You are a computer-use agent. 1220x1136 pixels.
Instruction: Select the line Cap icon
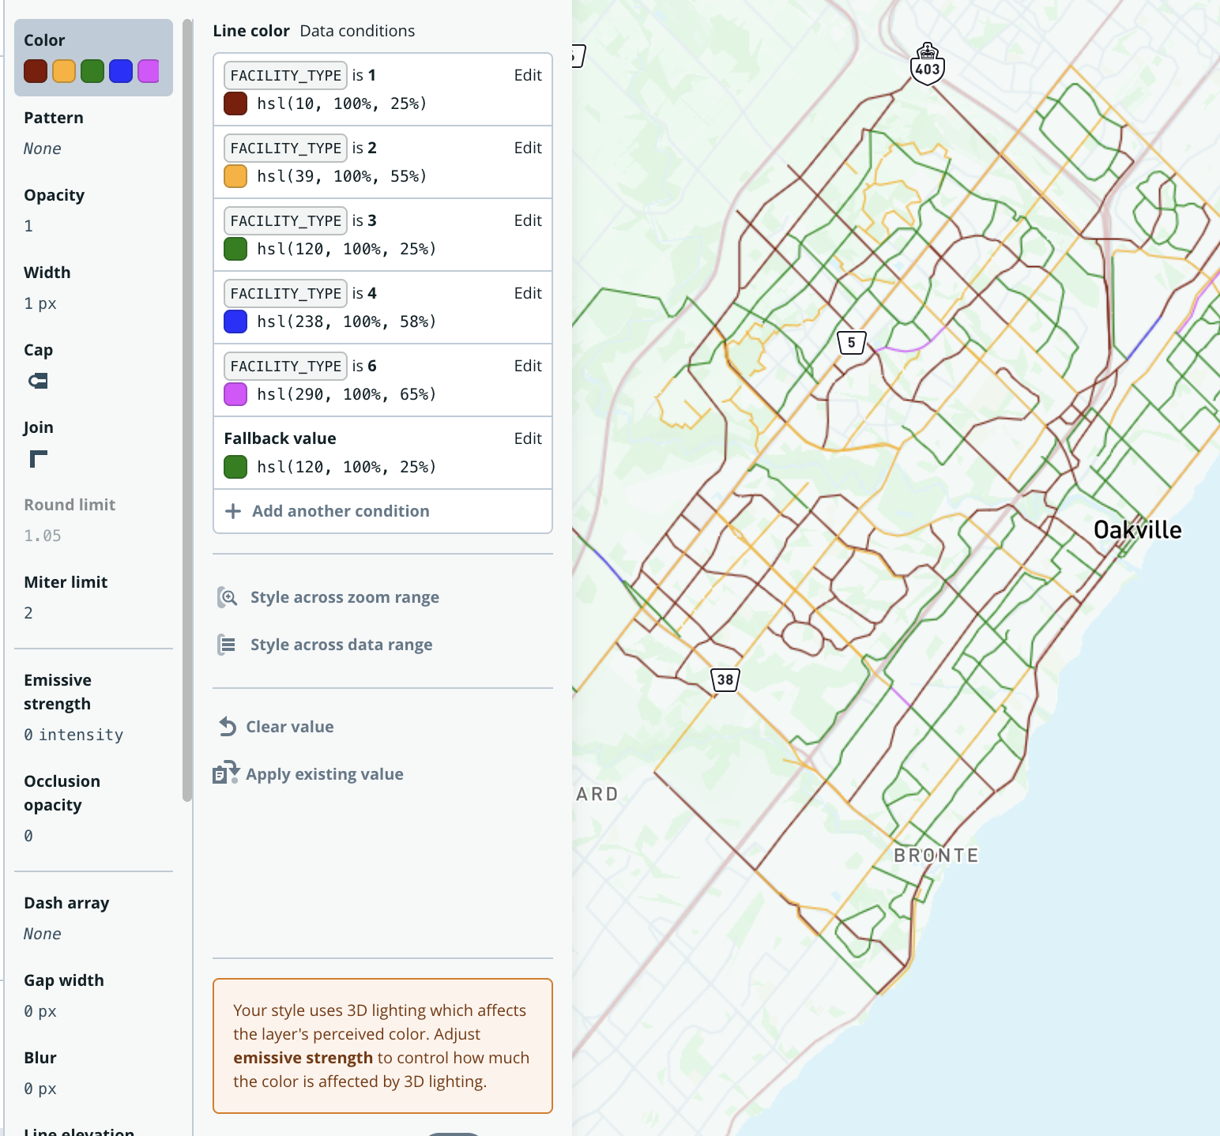coord(38,382)
